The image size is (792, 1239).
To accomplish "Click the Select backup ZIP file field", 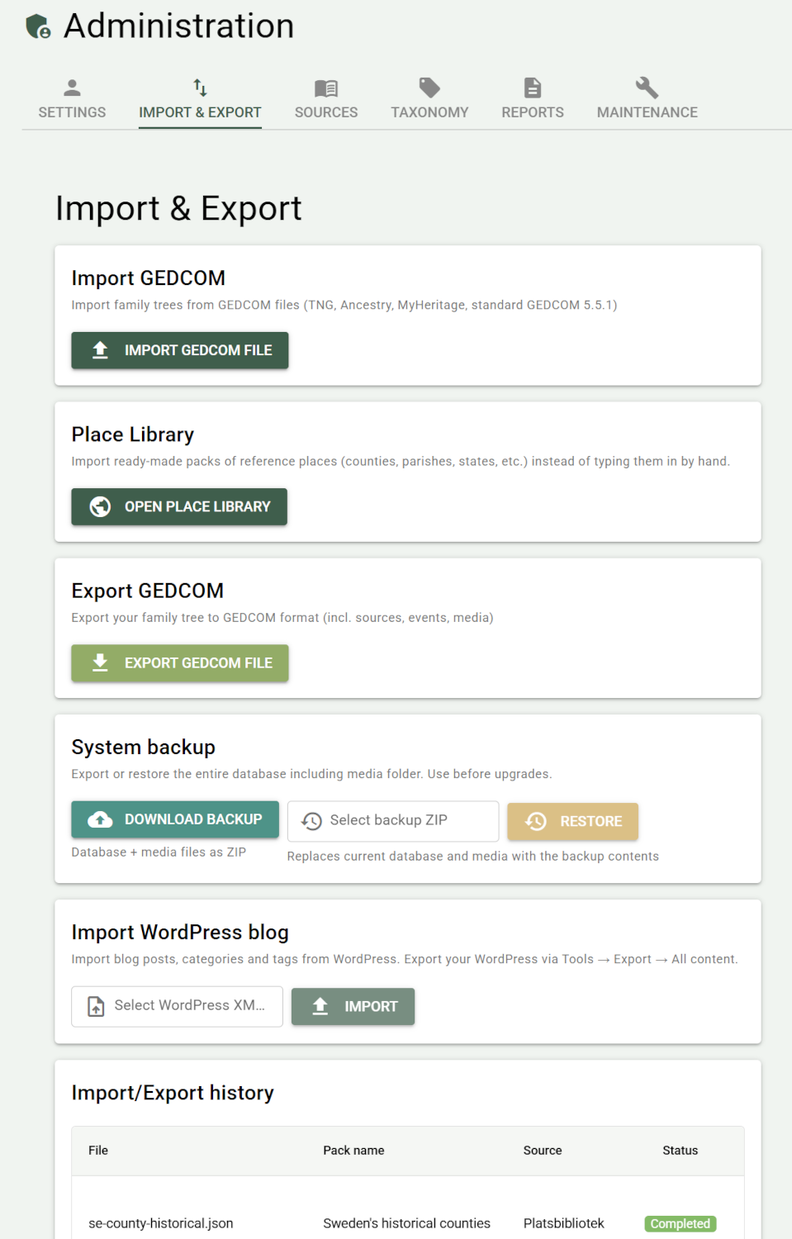I will point(393,821).
